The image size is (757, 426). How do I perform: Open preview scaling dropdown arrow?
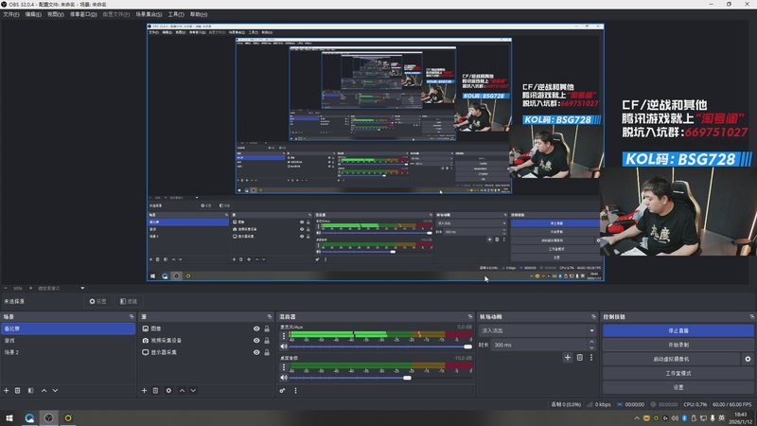[82, 288]
